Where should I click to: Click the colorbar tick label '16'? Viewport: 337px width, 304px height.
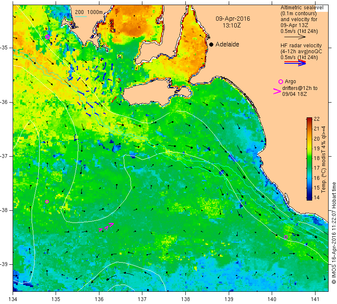pyautogui.click(x=317, y=178)
